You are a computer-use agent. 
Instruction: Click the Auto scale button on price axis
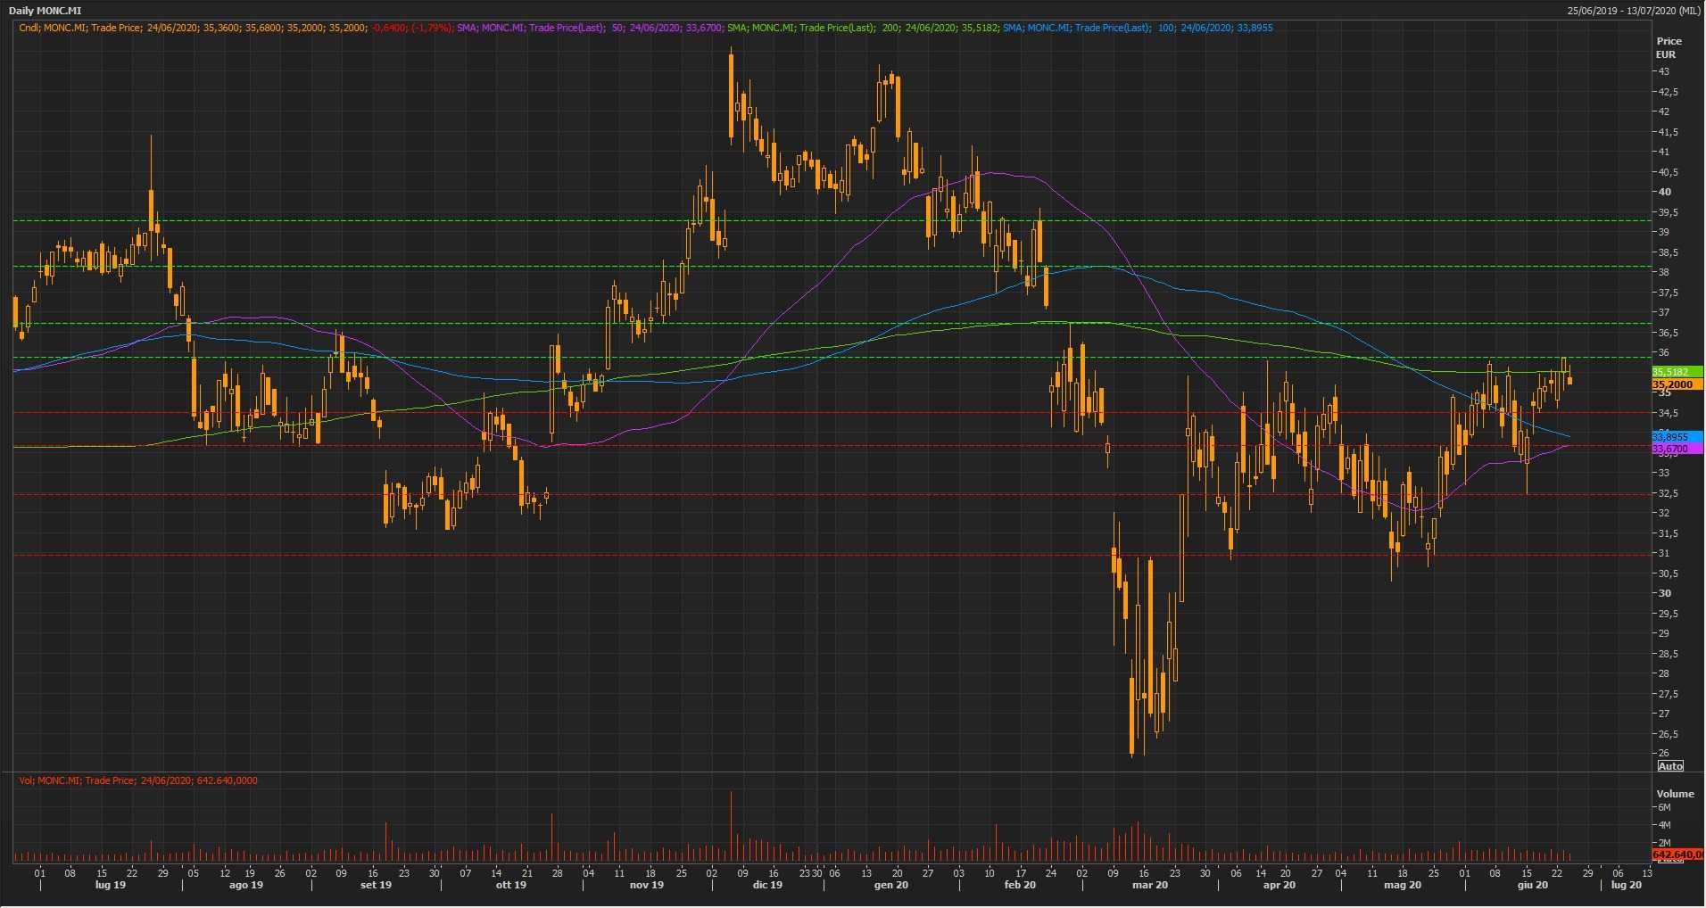1669,766
